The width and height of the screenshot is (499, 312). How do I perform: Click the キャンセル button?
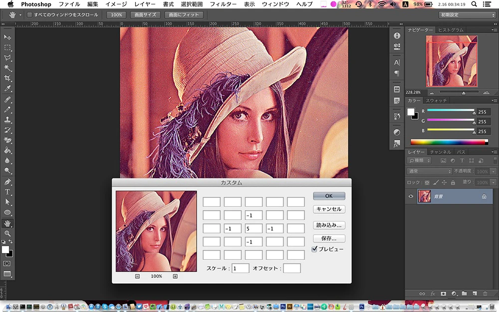[x=329, y=209]
